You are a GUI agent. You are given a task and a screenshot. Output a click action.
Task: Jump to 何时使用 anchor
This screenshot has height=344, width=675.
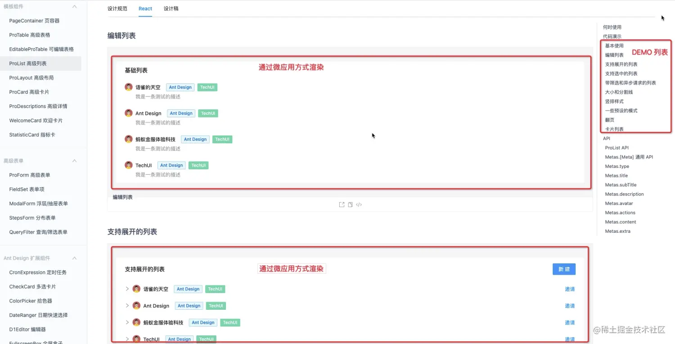[x=612, y=27]
